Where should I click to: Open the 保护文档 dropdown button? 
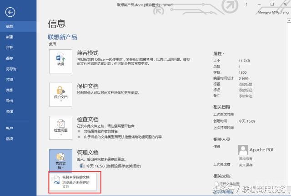pyautogui.click(x=60, y=95)
